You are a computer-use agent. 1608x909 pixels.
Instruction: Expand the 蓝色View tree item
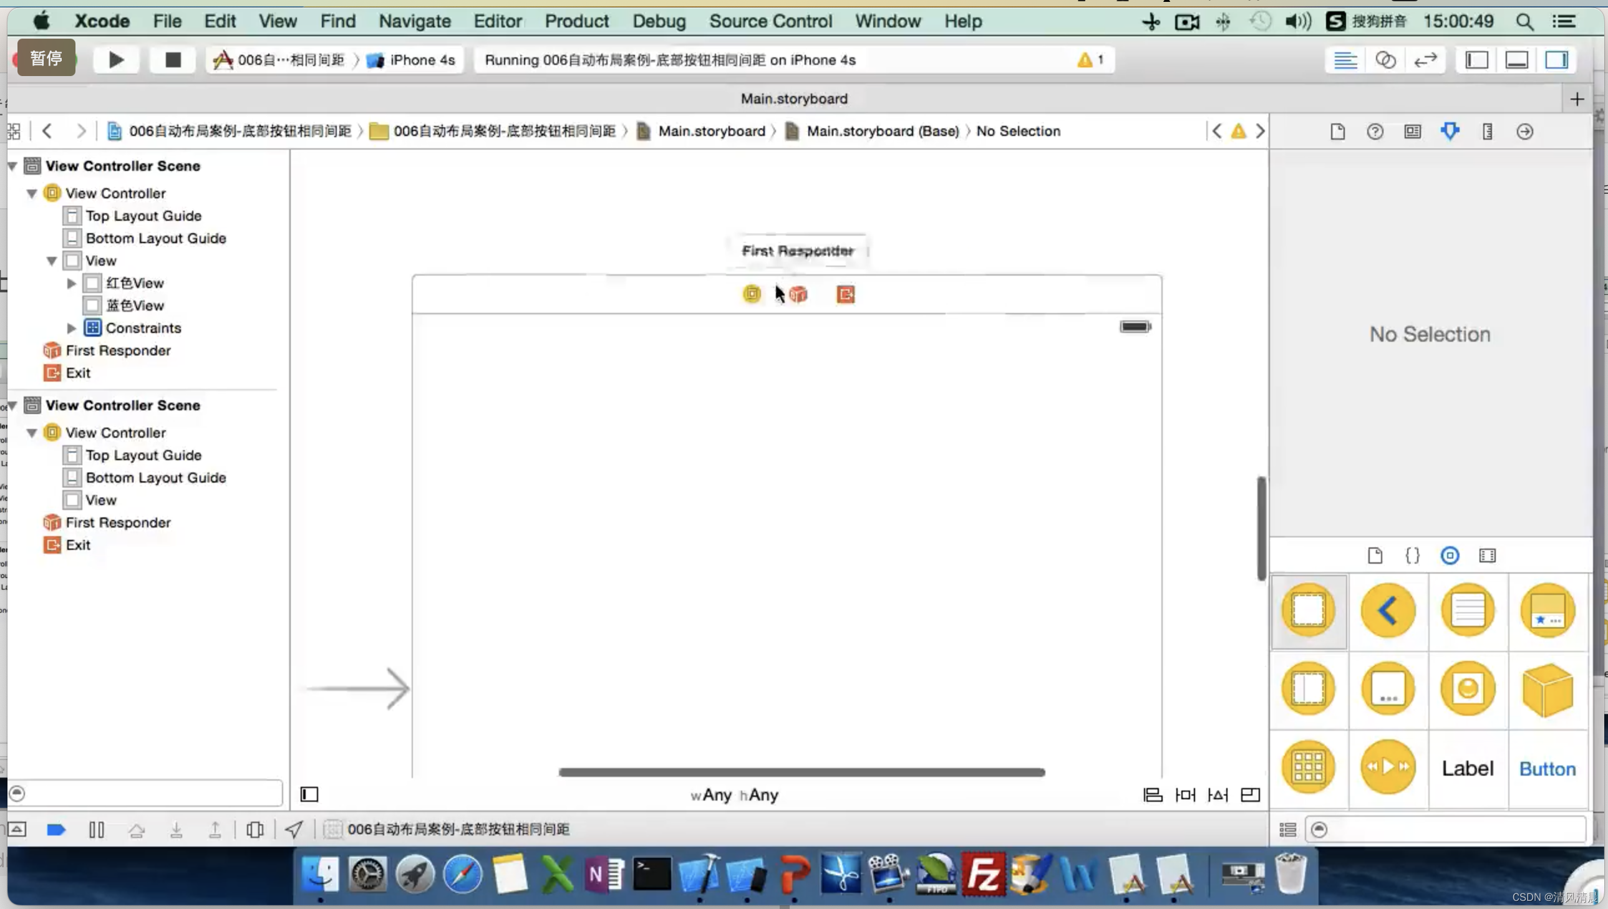pos(72,305)
